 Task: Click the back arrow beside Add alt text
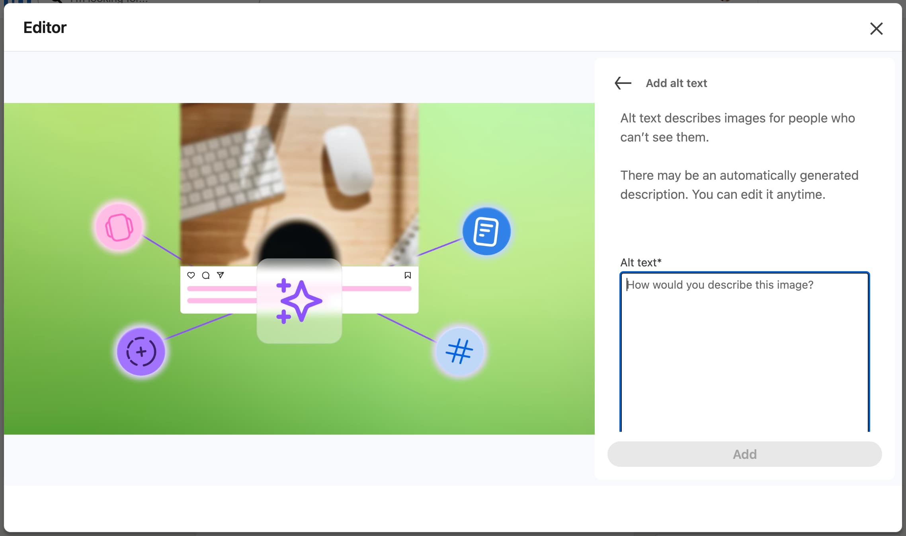click(x=623, y=83)
